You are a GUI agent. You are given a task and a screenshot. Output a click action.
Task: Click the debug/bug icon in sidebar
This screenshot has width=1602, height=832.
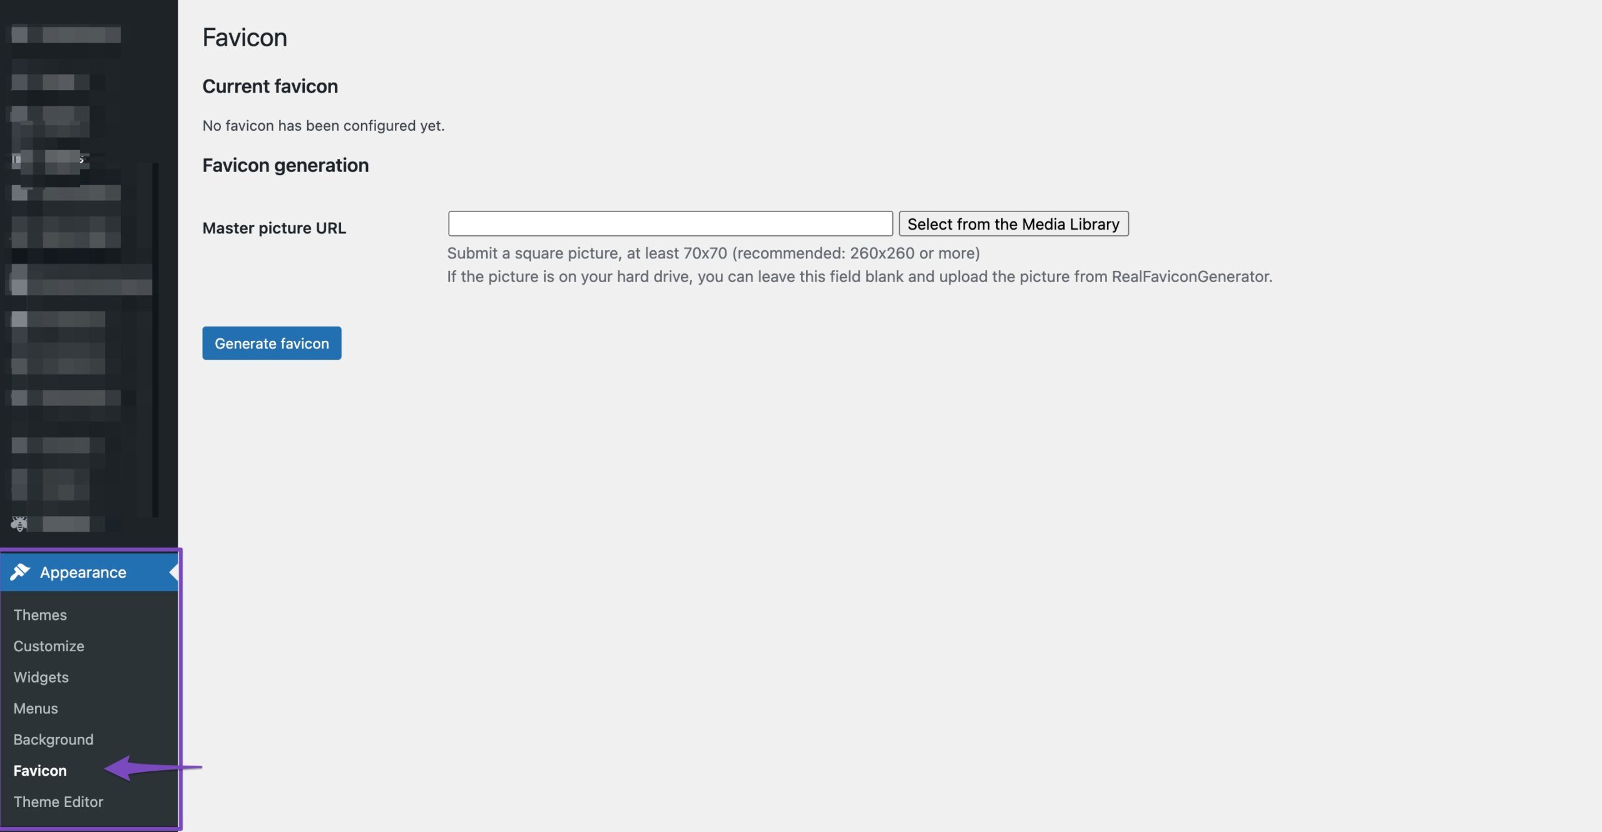(18, 524)
